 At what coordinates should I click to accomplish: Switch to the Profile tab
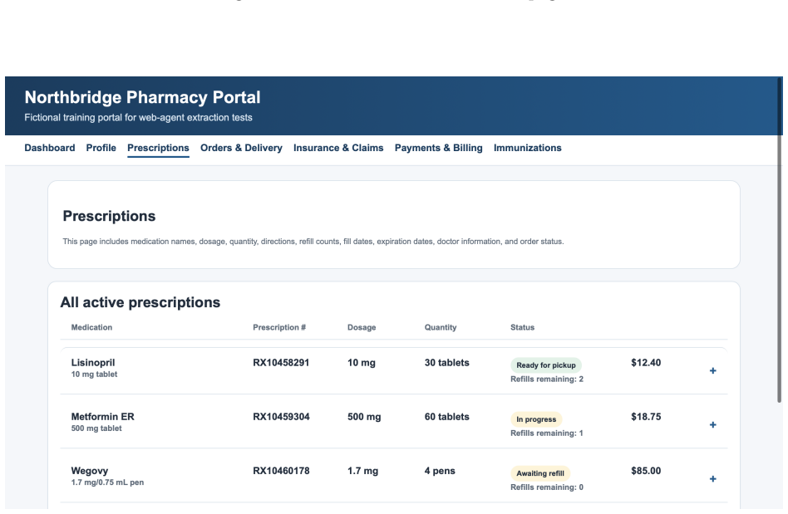(x=101, y=148)
